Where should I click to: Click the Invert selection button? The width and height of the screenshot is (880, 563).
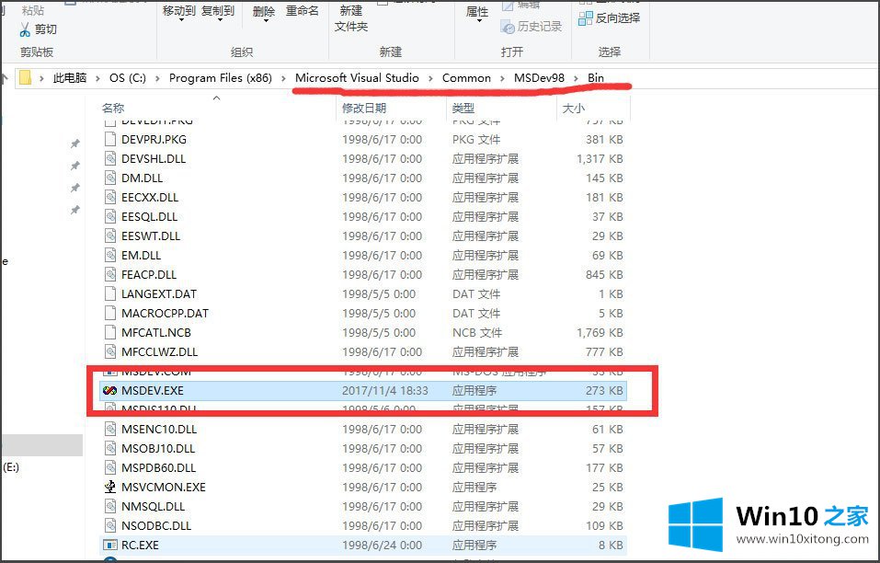click(610, 18)
